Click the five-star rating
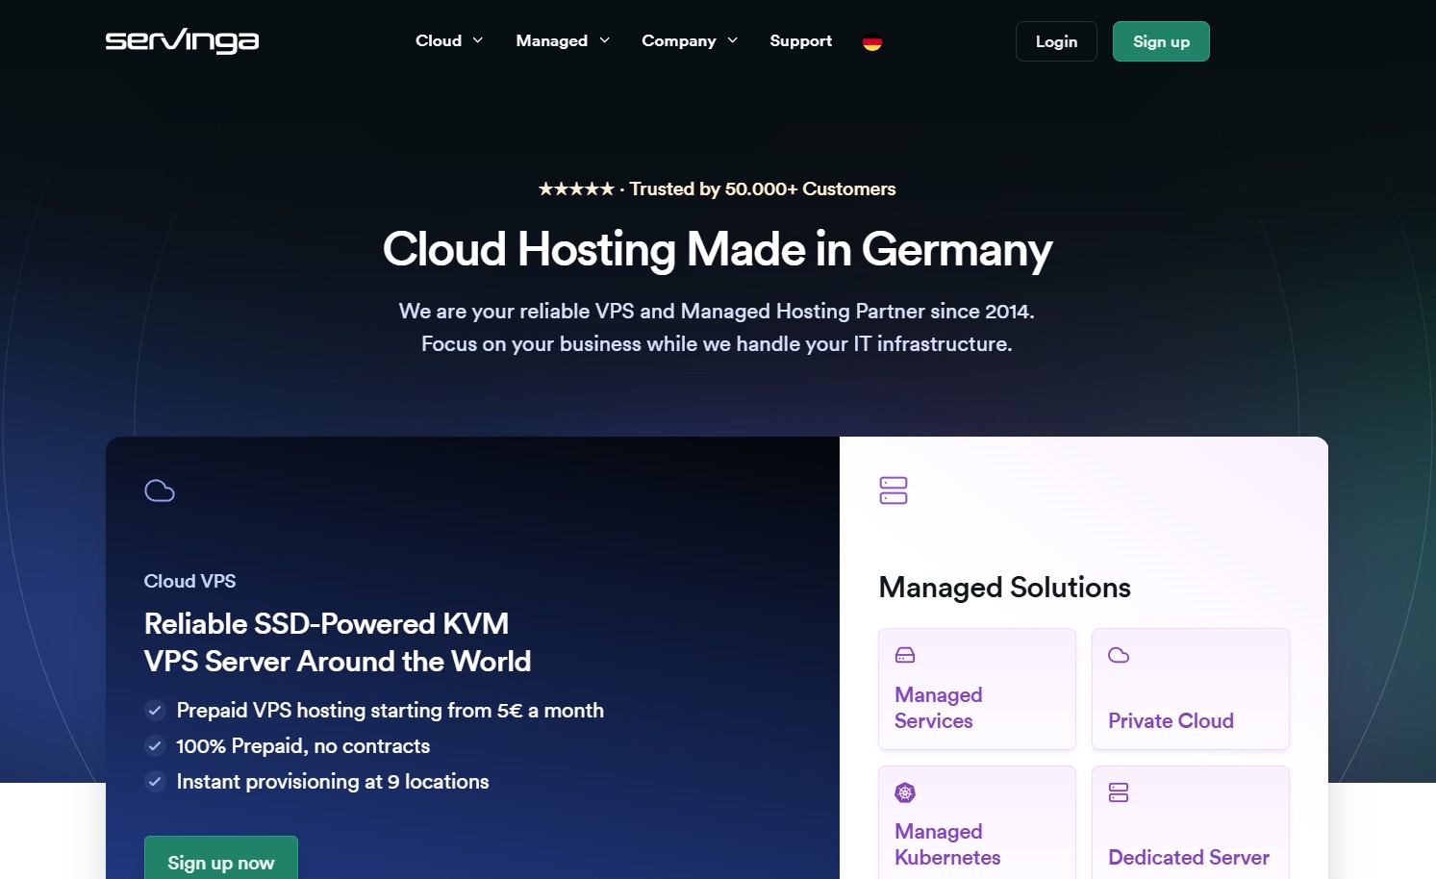The height and width of the screenshot is (879, 1436). tap(576, 188)
